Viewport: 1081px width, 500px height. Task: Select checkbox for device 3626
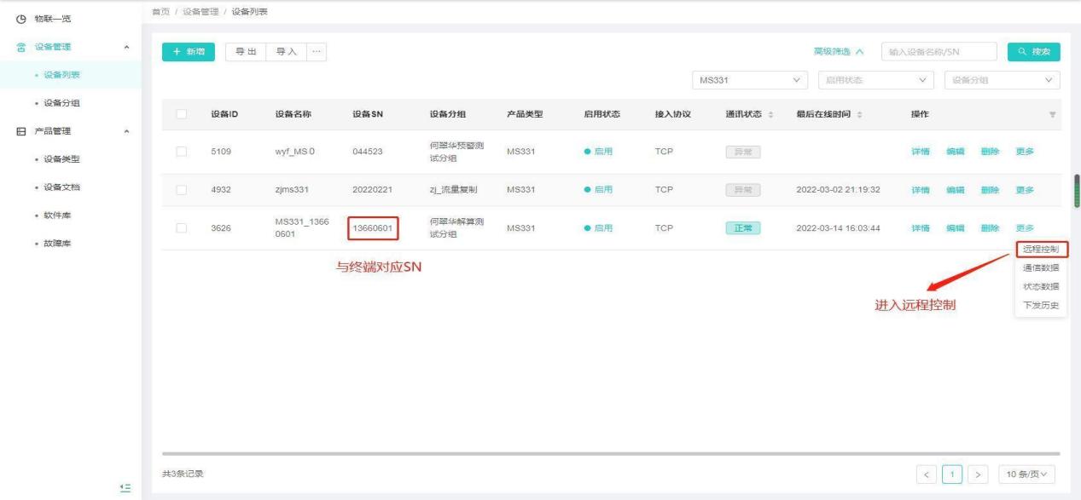(x=180, y=227)
